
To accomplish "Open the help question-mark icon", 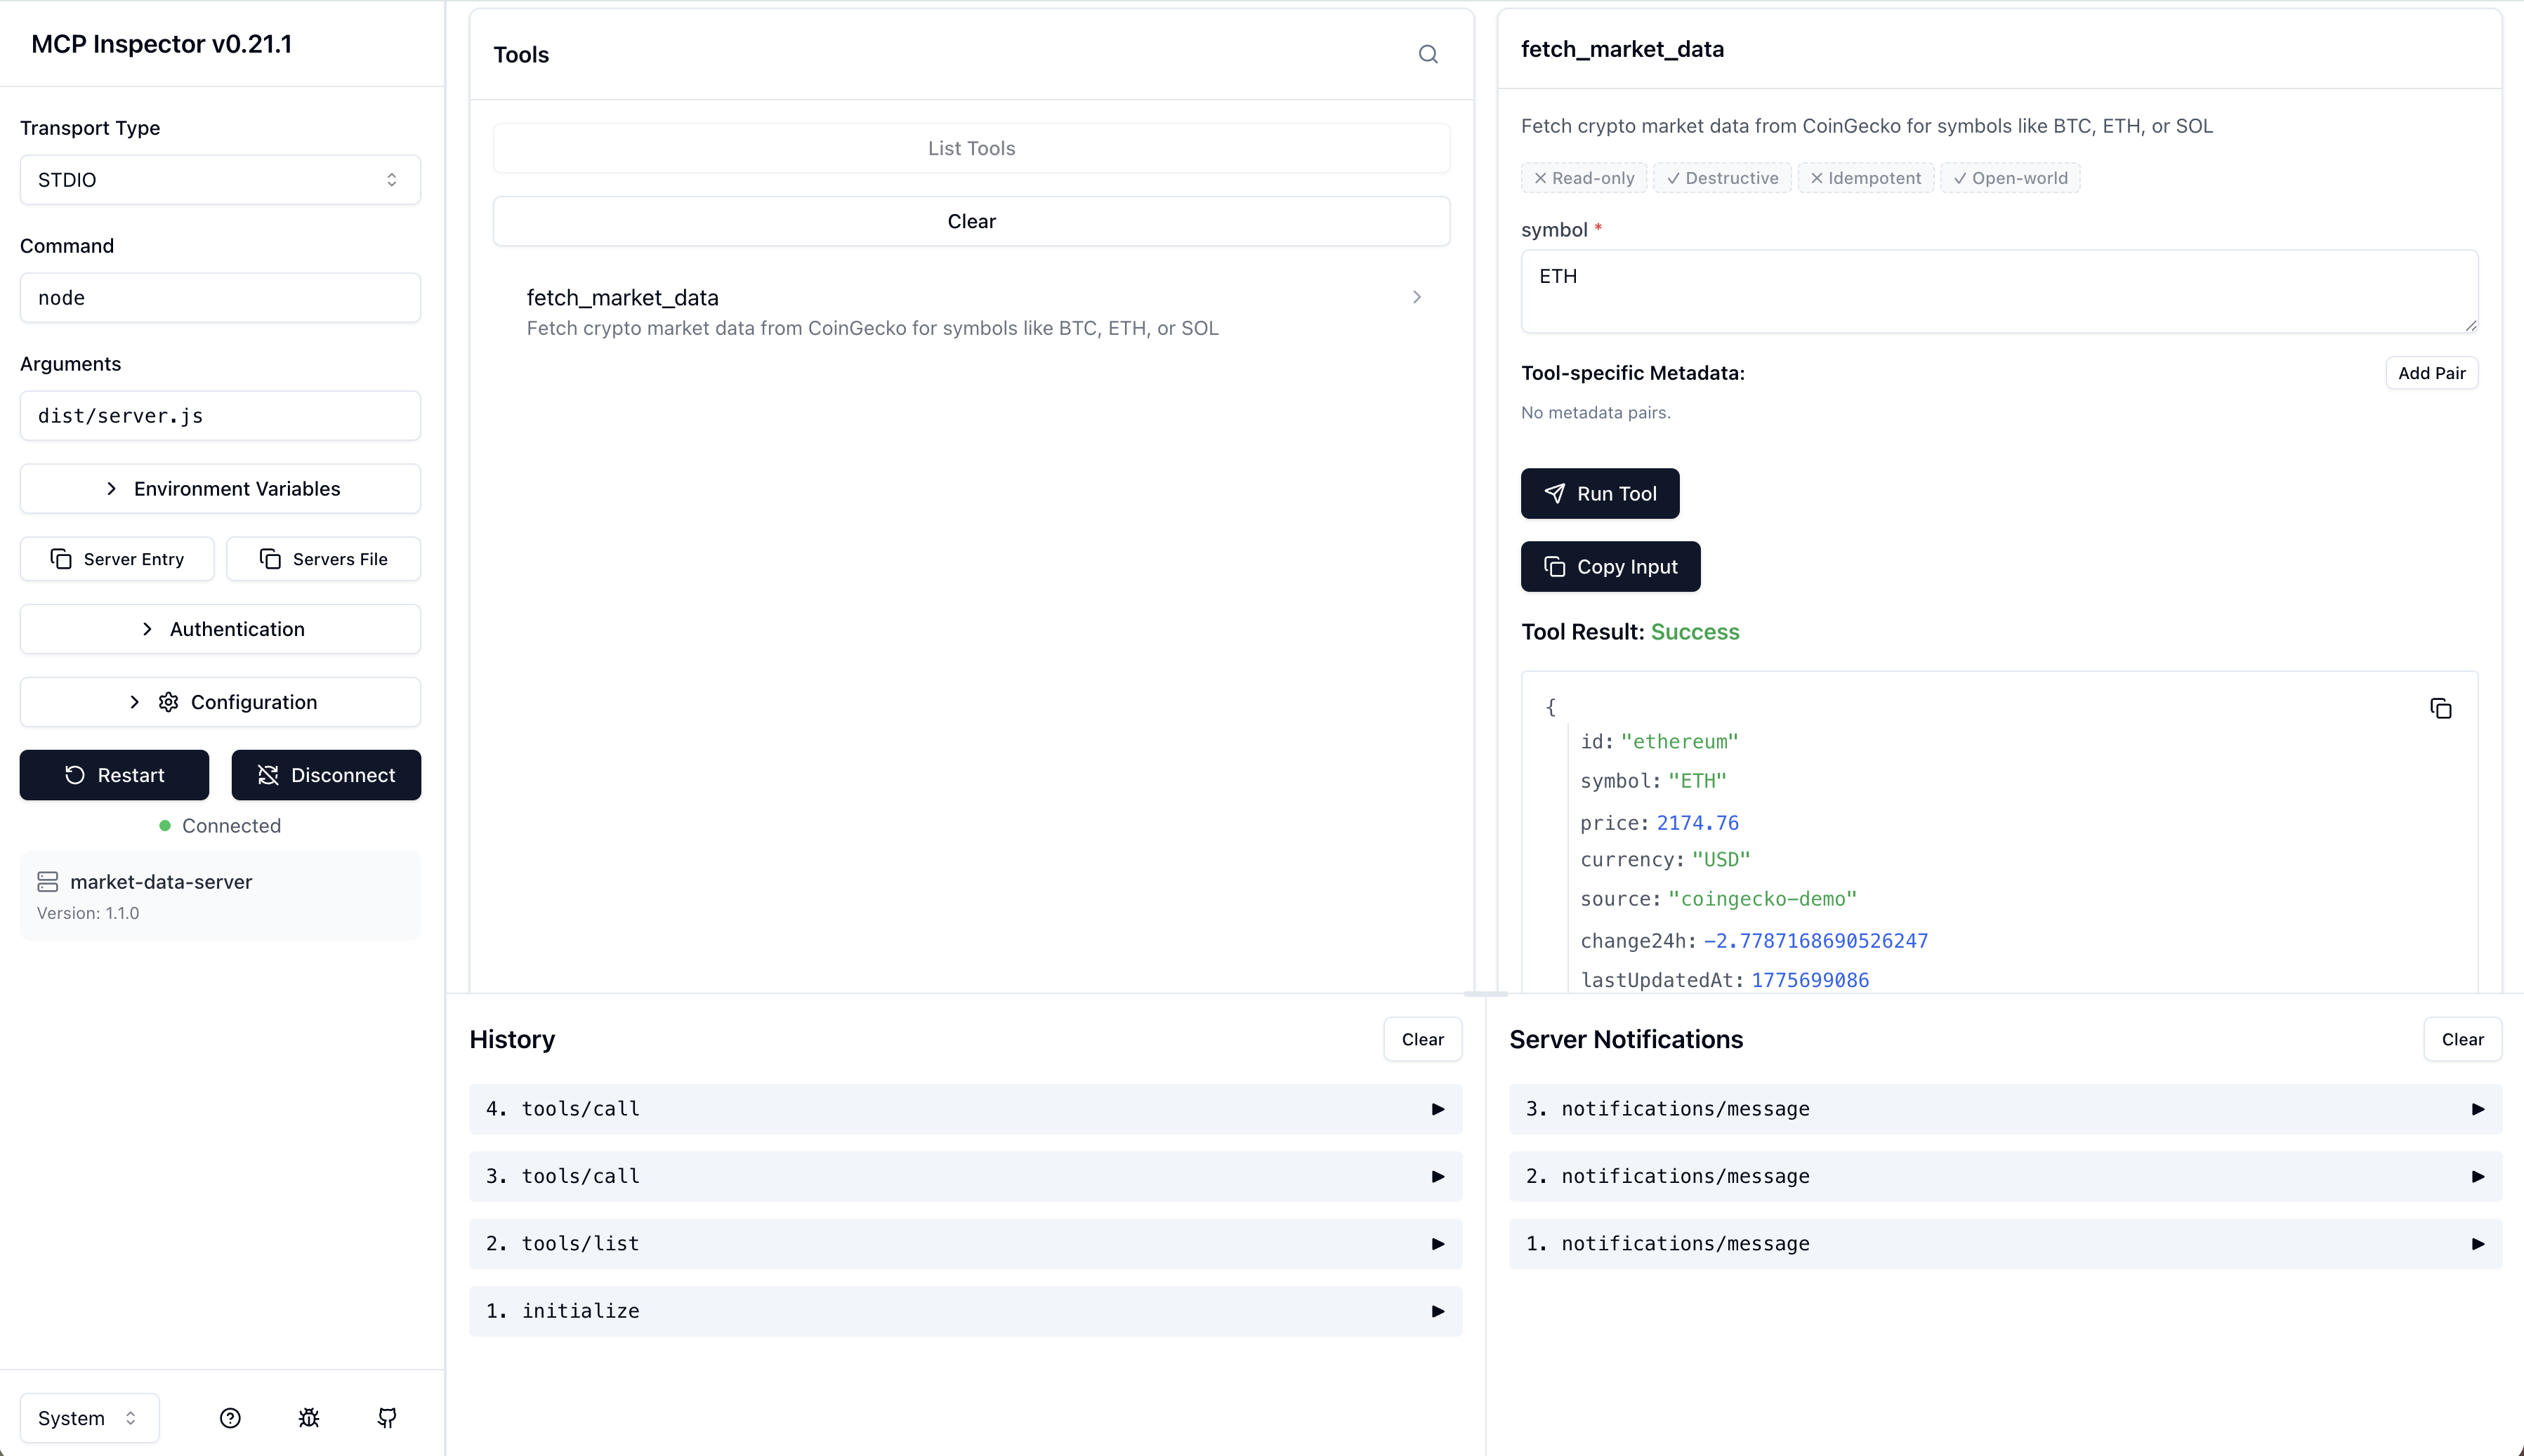I will tap(230, 1418).
